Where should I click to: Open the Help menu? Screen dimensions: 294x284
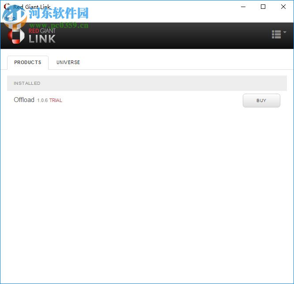10,18
